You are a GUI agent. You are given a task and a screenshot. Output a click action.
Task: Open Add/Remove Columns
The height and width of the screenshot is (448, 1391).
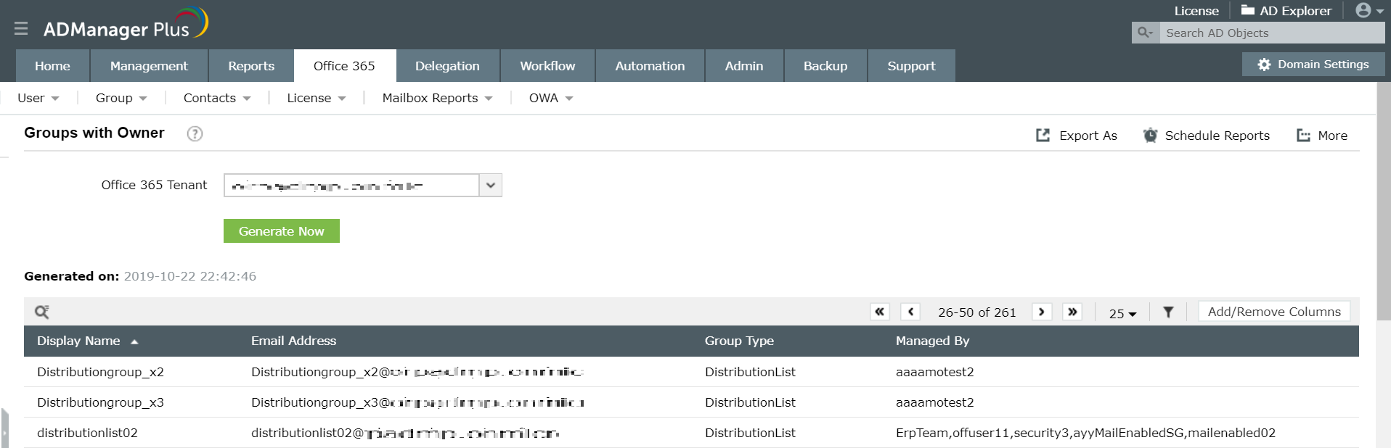[1274, 312]
